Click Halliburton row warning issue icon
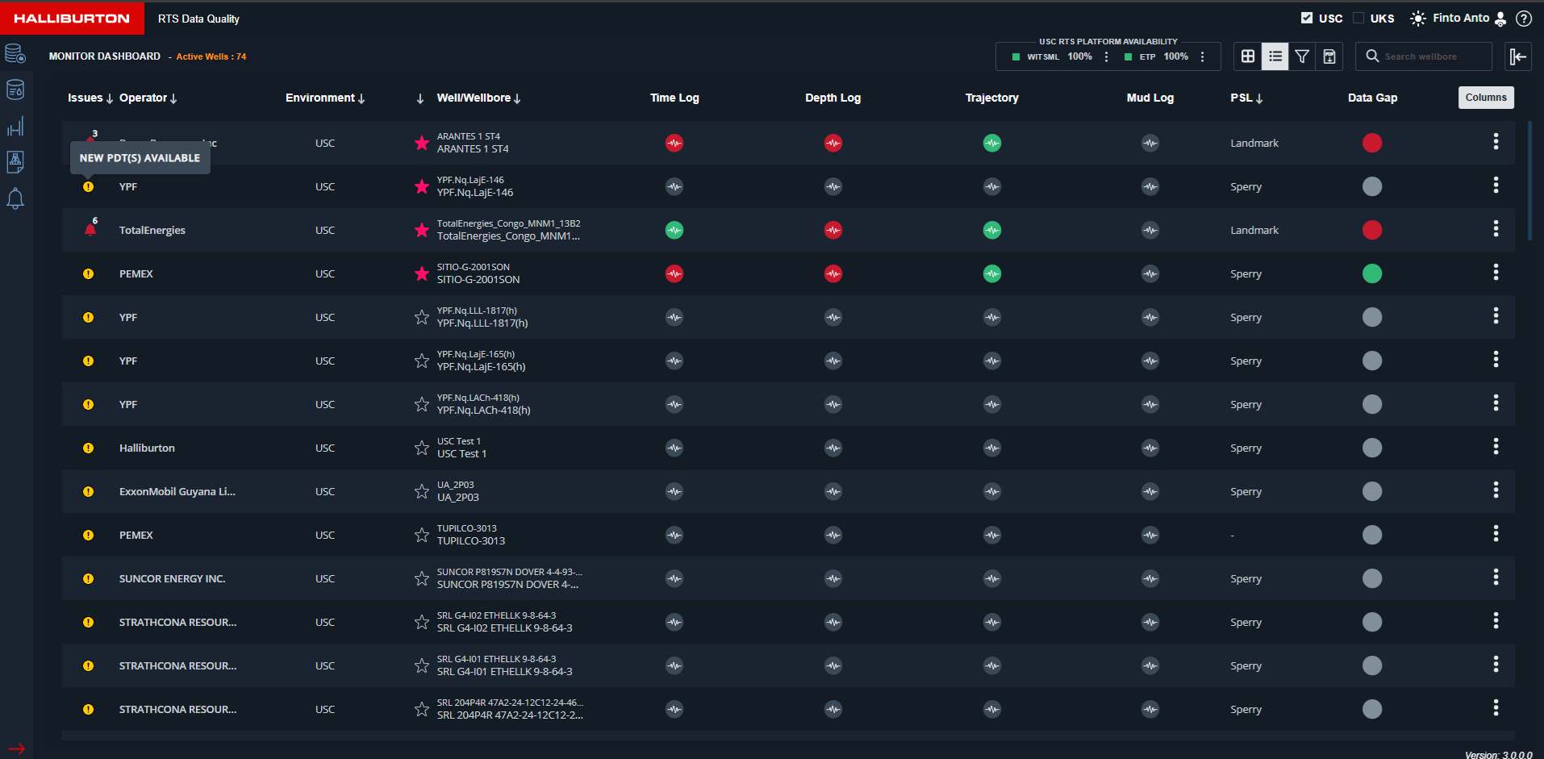 click(88, 448)
